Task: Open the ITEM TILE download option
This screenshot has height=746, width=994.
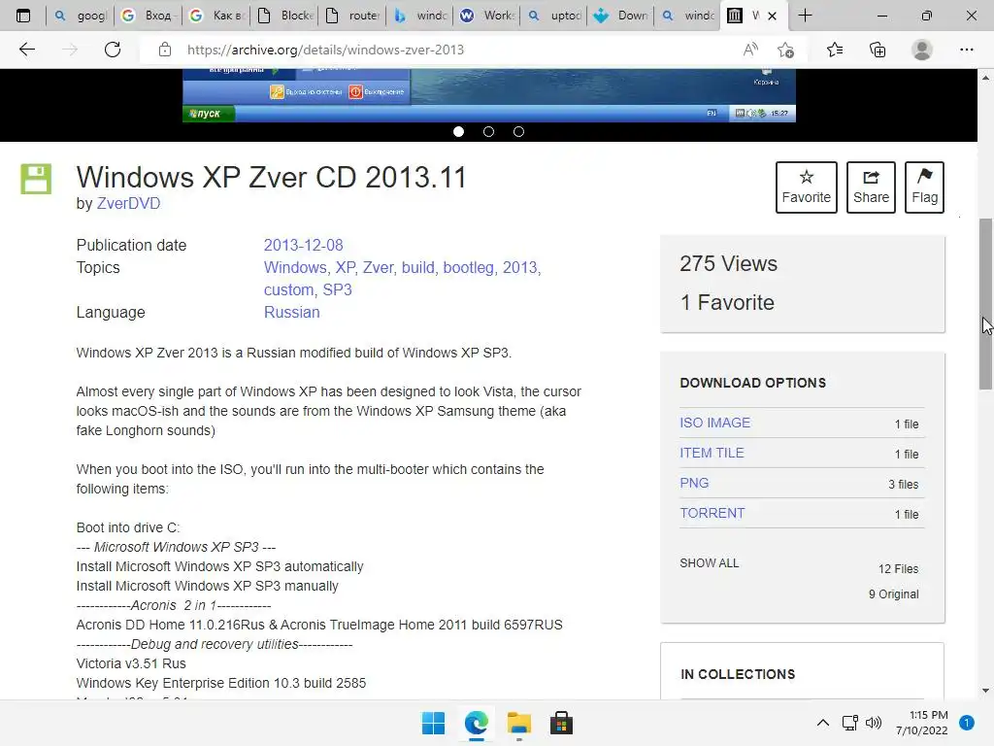Action: coord(712,453)
